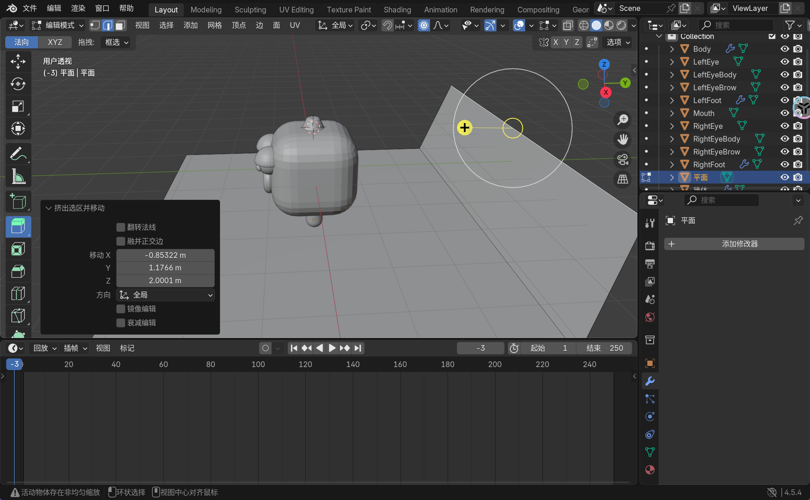
Task: Open the 方向 全局 dropdown
Action: [165, 295]
